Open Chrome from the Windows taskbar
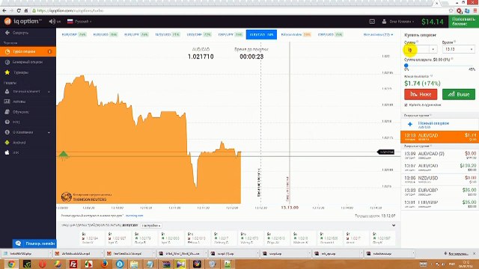The height and width of the screenshot is (269, 479). coord(11,264)
